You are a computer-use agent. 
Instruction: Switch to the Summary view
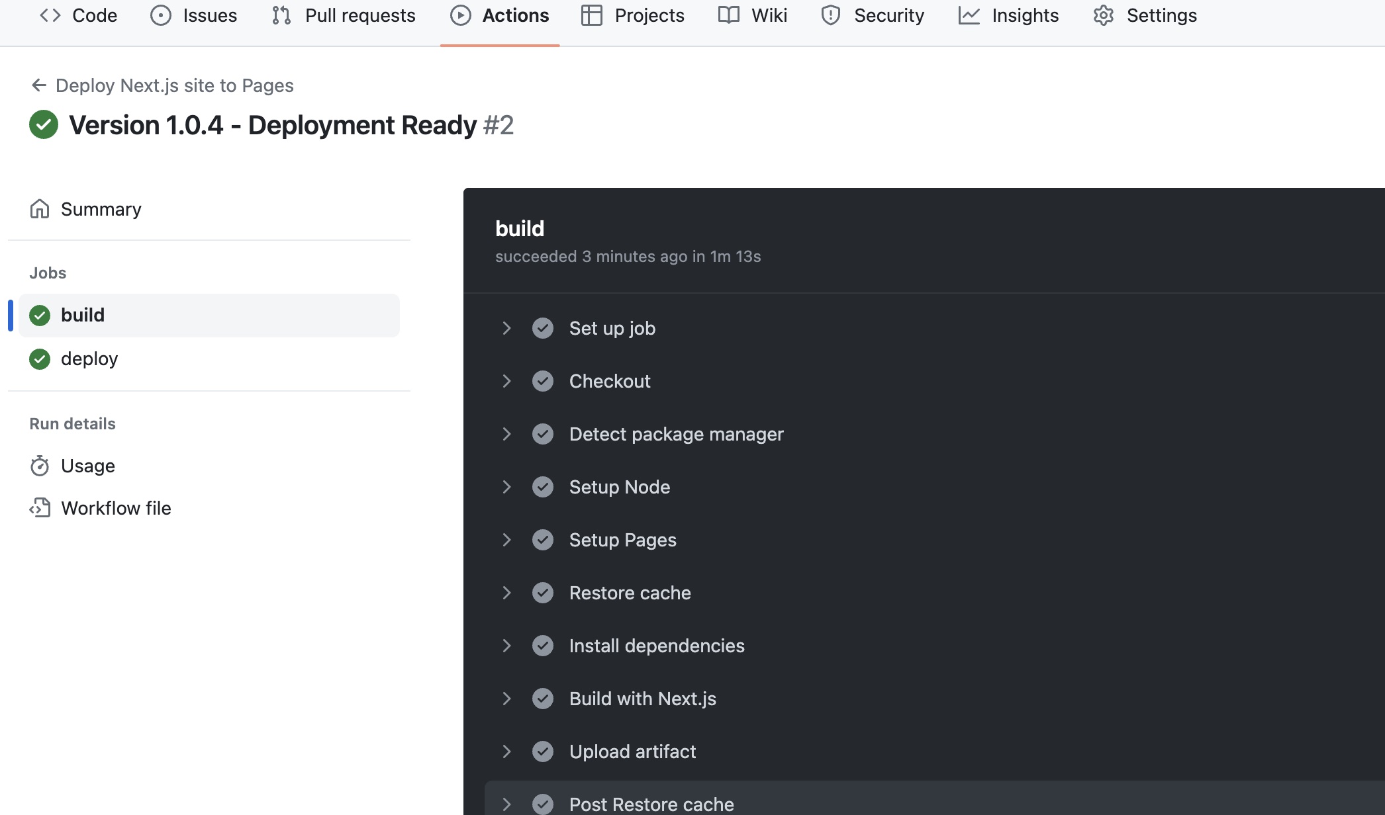coord(101,209)
